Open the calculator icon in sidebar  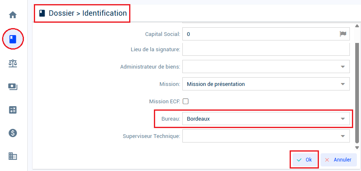coord(13,110)
